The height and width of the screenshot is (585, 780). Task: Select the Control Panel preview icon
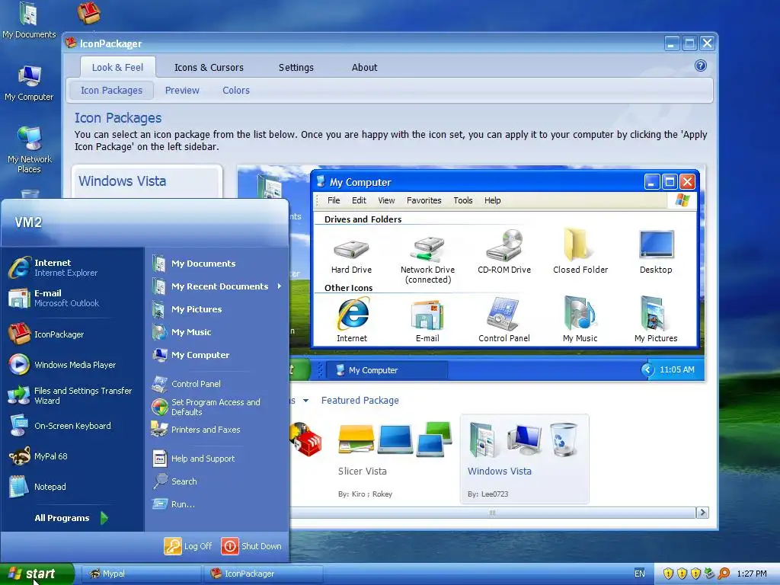[x=504, y=319]
